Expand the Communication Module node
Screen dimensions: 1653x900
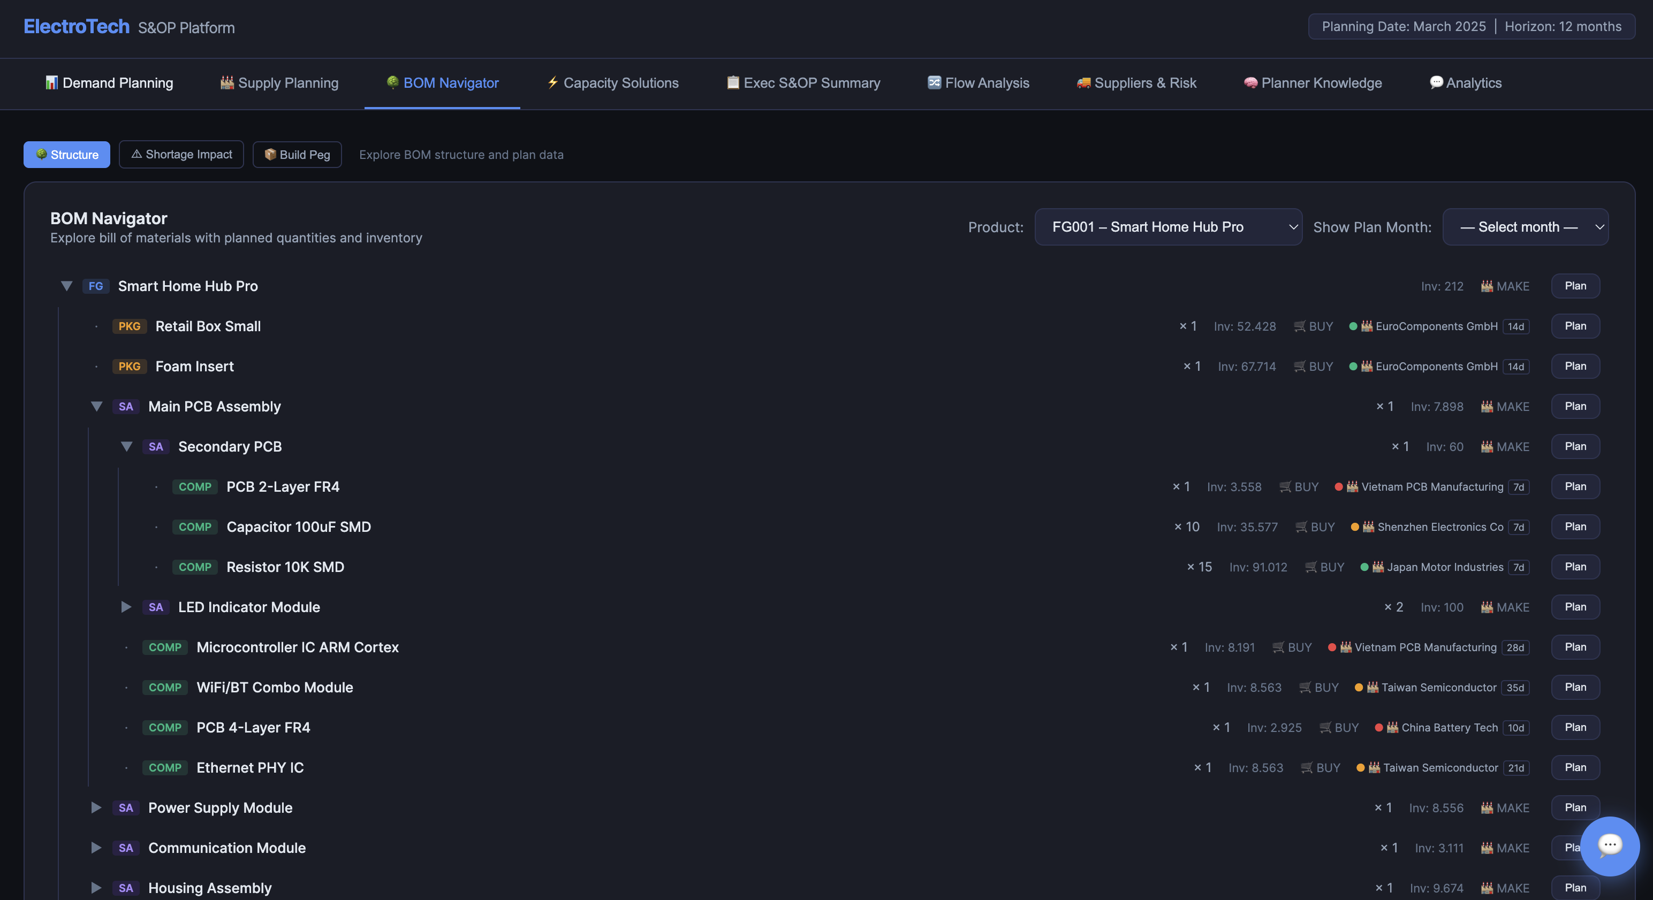click(96, 848)
